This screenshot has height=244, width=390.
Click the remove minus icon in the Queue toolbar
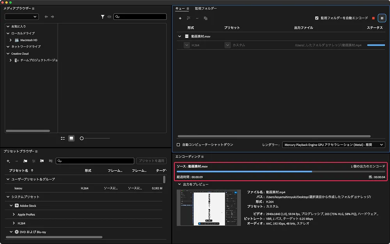click(197, 18)
